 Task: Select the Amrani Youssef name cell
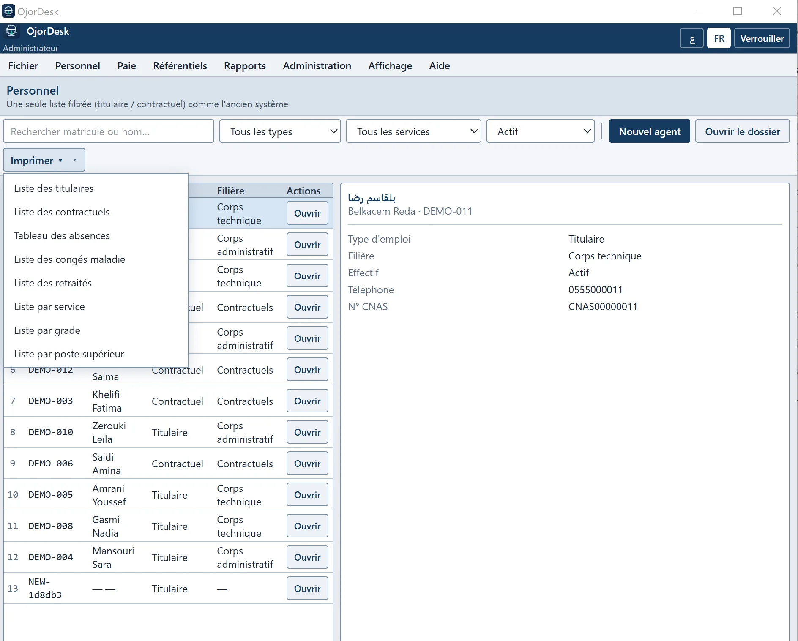coord(109,495)
